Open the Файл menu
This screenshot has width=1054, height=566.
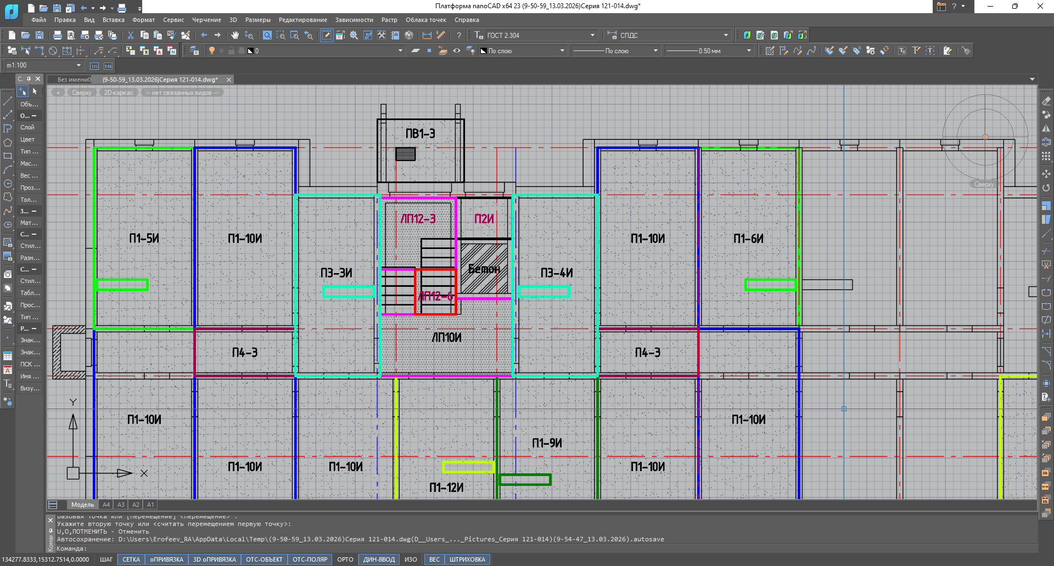38,20
